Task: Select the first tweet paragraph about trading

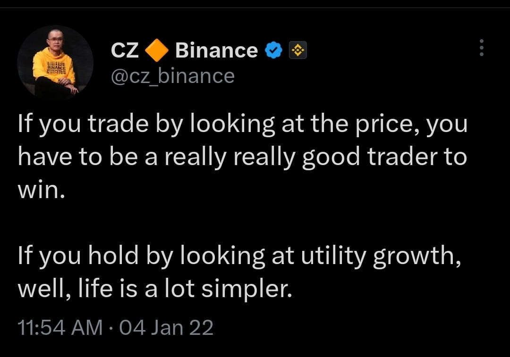Action: (243, 157)
